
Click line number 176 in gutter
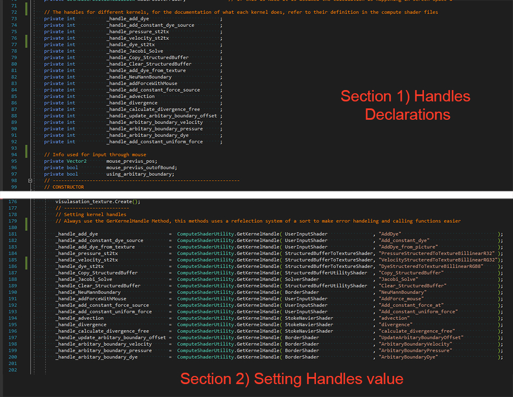click(12, 202)
